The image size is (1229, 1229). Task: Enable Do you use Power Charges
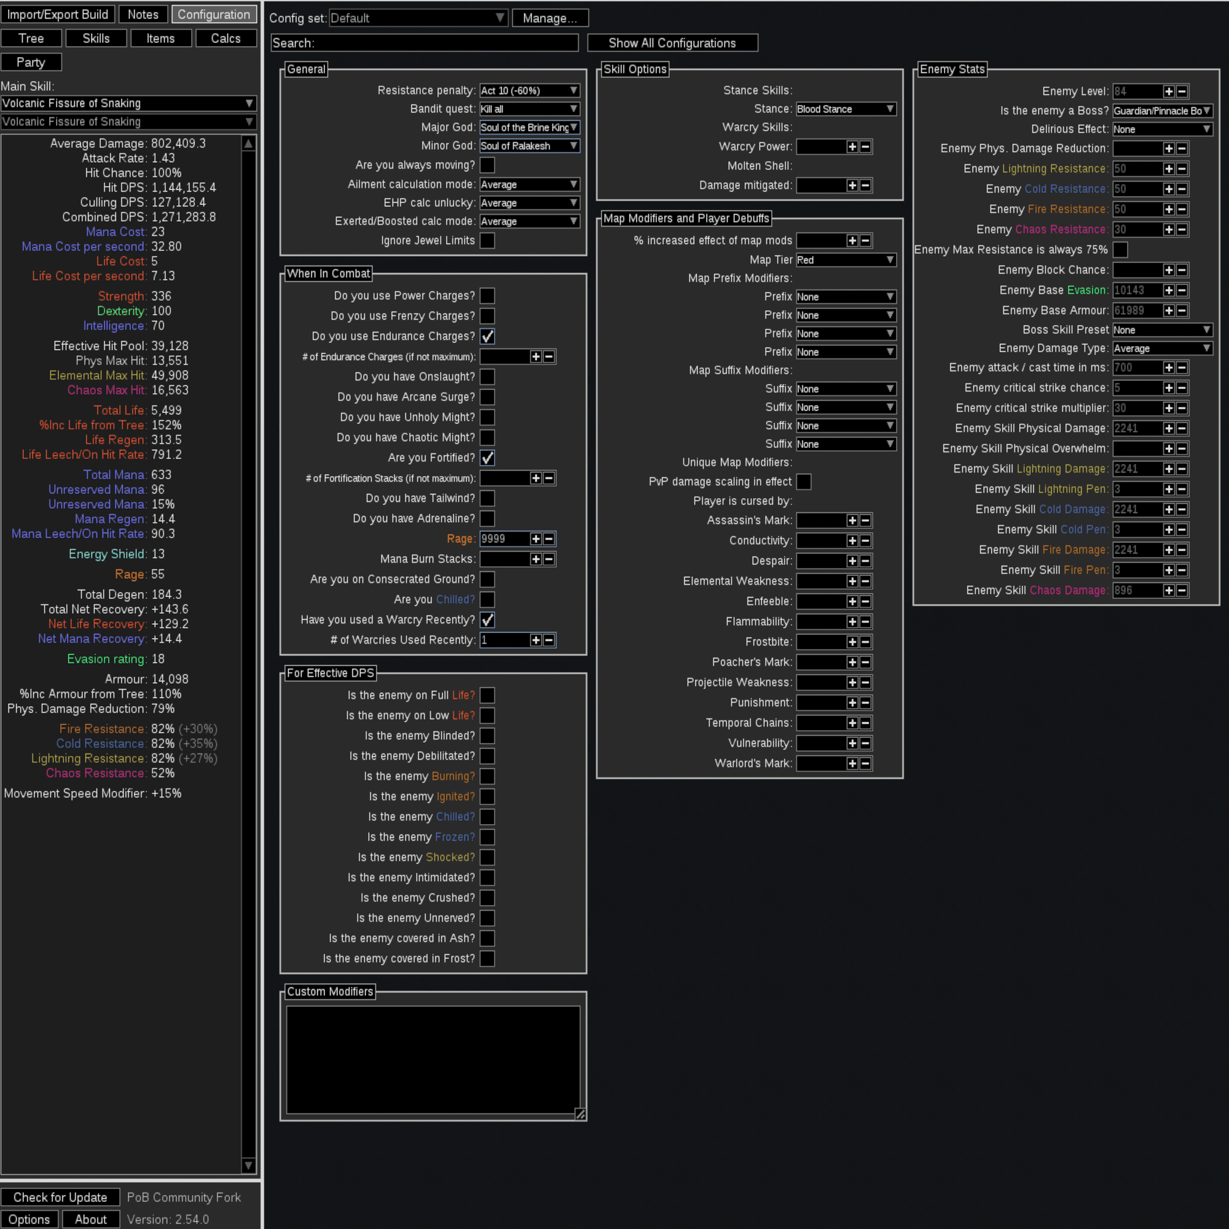pos(487,296)
